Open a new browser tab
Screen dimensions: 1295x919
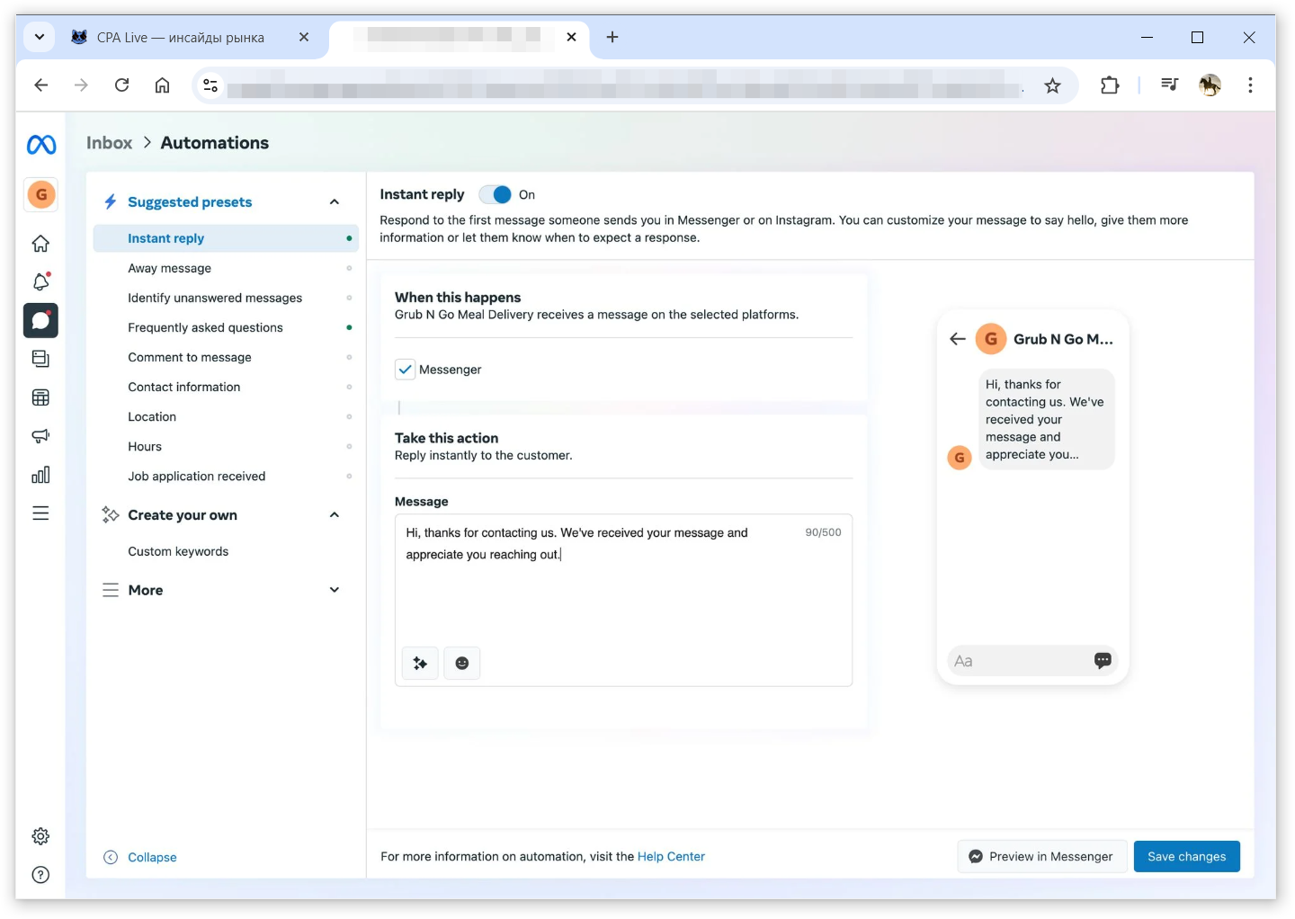point(612,37)
